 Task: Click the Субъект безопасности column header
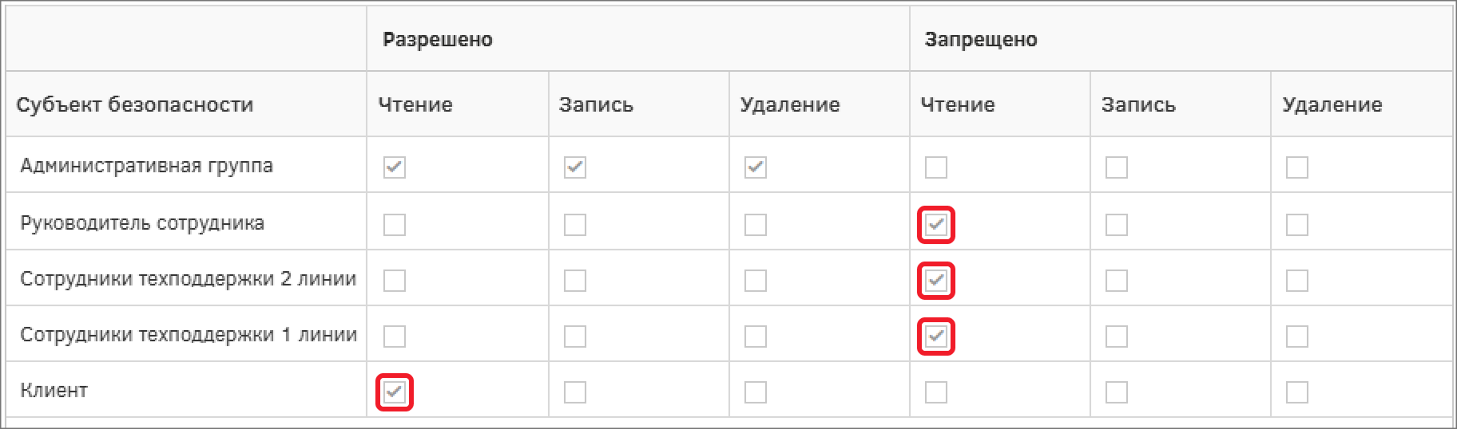tap(135, 104)
